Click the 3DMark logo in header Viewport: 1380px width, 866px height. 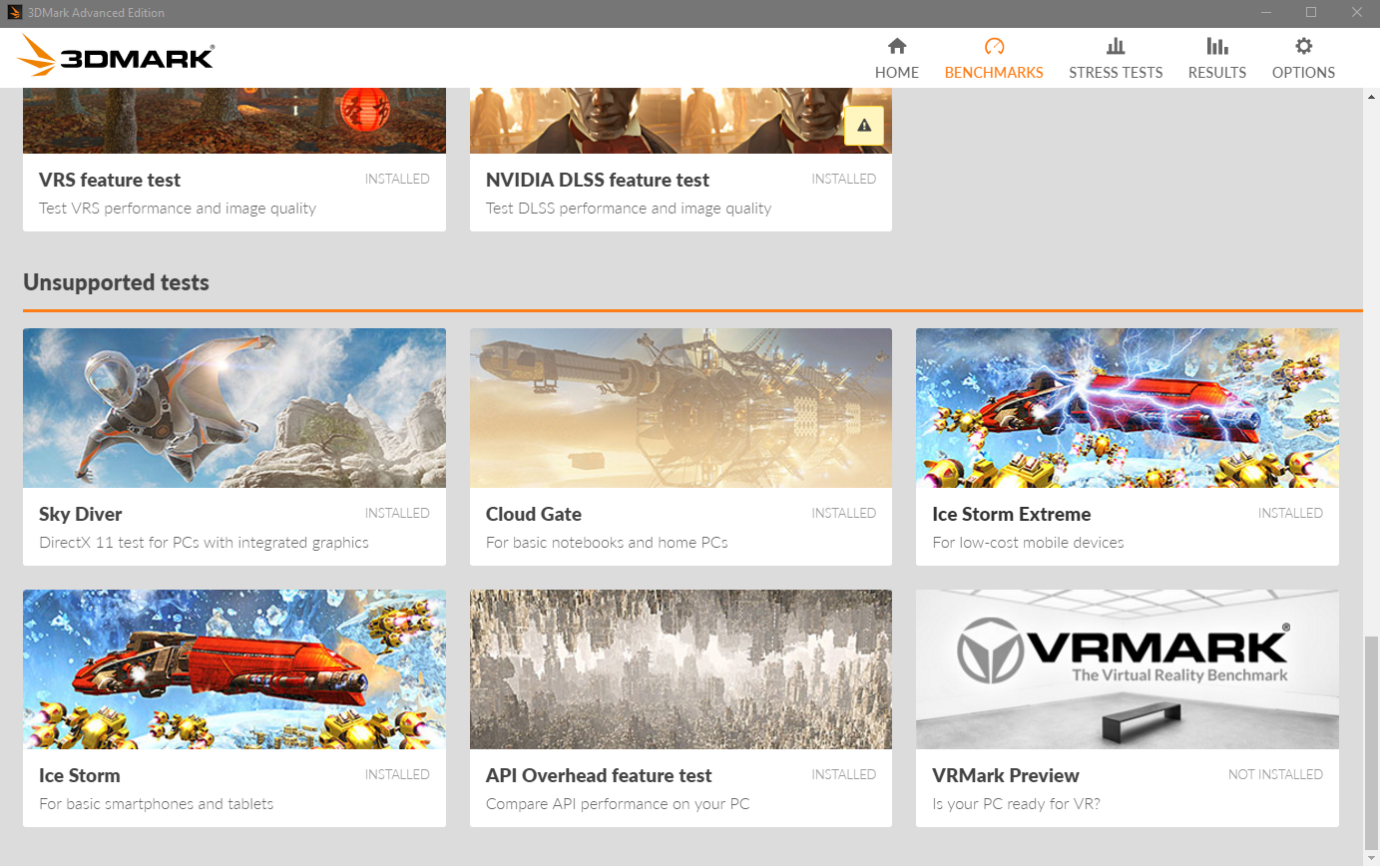pos(116,56)
